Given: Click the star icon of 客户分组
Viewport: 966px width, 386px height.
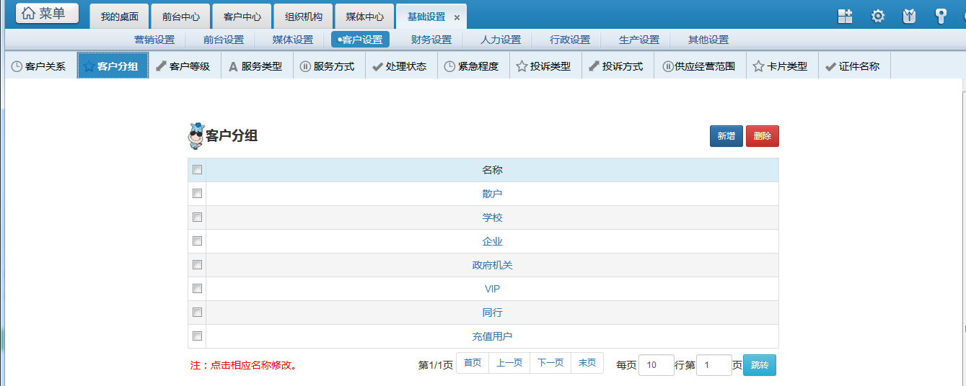Looking at the screenshot, I should 89,66.
